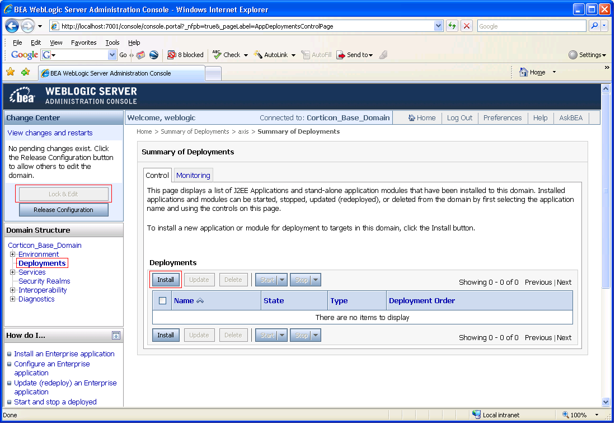Open the address bar URL dropdown
This screenshot has width=615, height=424.
(439, 26)
